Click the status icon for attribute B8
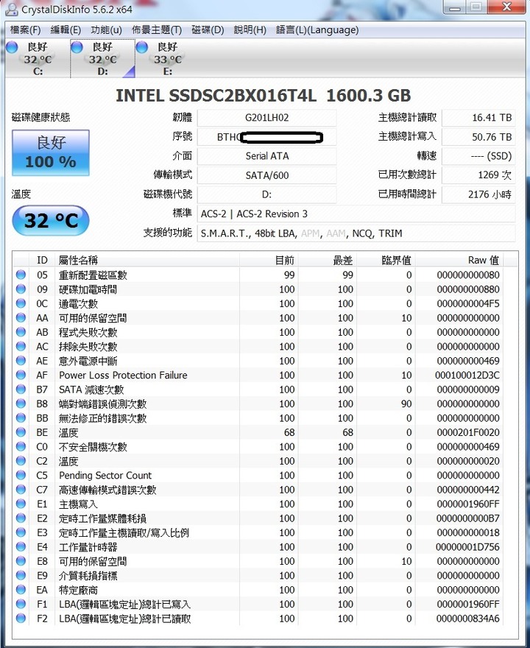 [21, 404]
